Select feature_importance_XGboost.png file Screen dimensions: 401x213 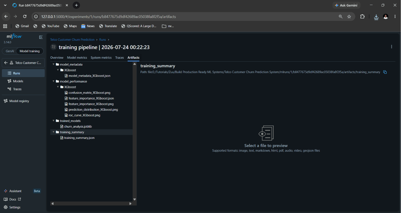[x=91, y=104]
